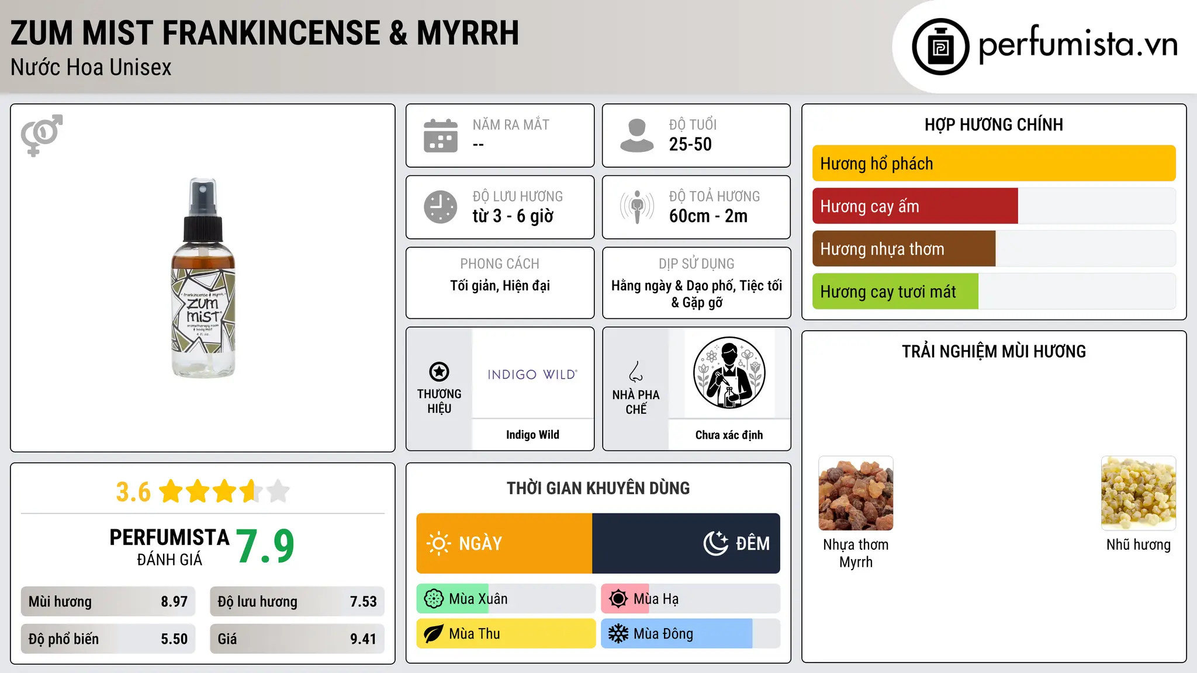The image size is (1197, 673).
Task: Click the leaf icon for Mùa Thu
Action: click(x=434, y=634)
